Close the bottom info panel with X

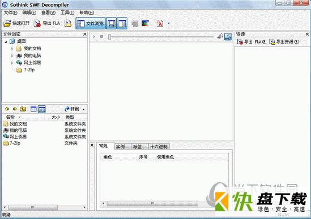92,145
